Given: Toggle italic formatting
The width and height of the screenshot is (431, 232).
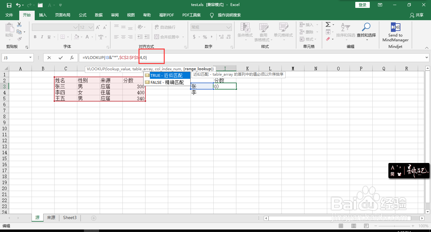Looking at the screenshot, I should click(x=42, y=37).
